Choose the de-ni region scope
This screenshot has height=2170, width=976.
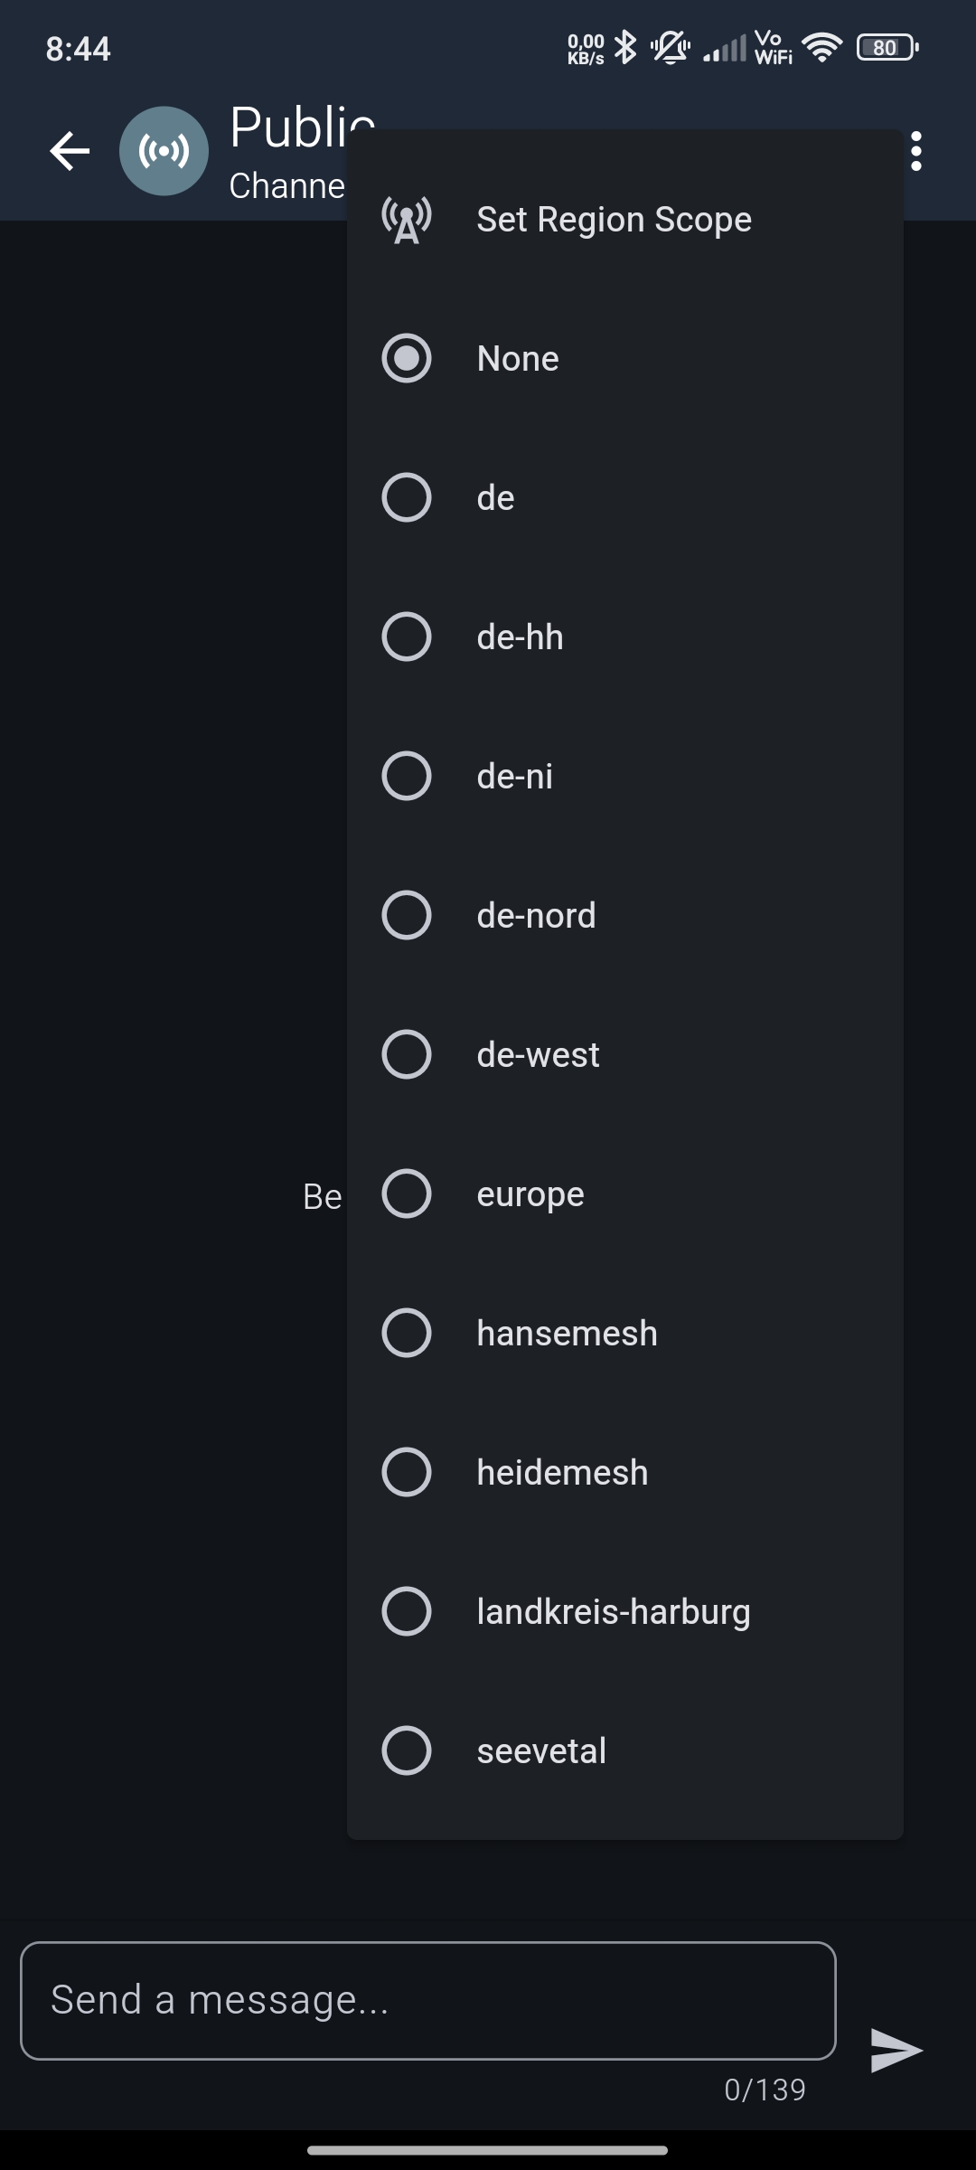(407, 776)
